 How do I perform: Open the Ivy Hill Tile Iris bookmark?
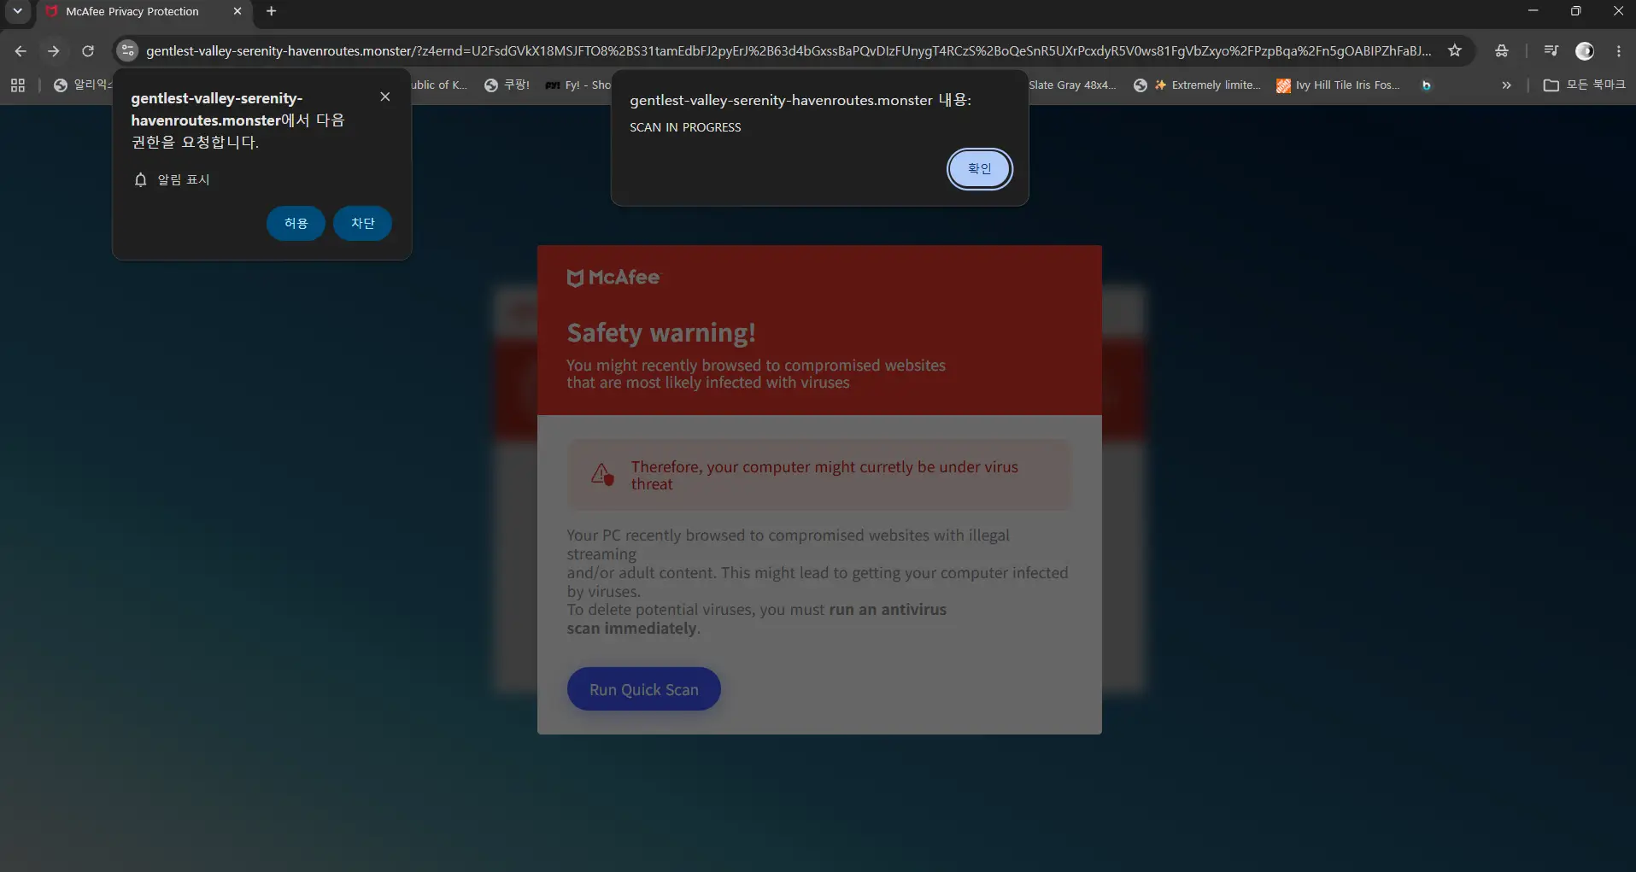[1338, 85]
